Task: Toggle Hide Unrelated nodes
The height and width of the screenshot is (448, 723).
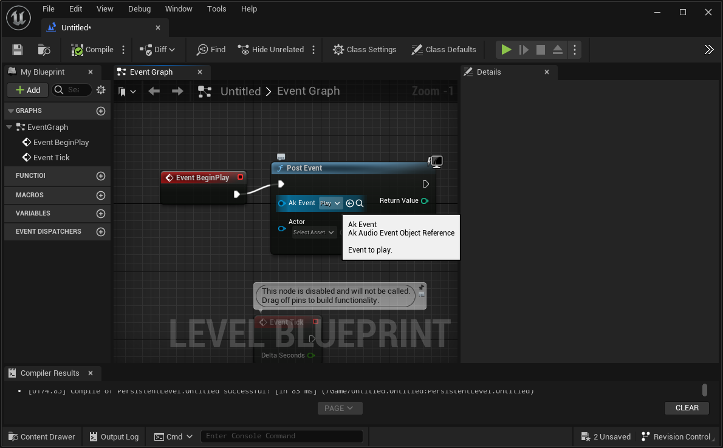Action: (x=270, y=50)
